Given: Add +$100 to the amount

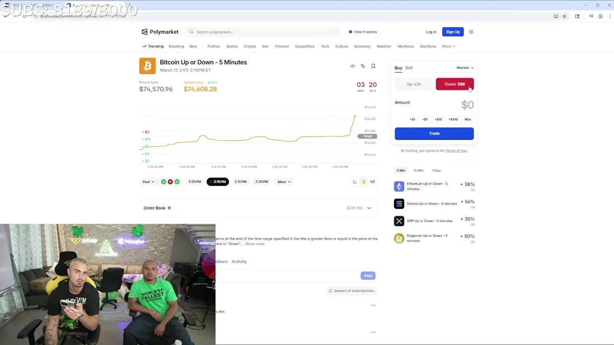Looking at the screenshot, I should pos(453,119).
